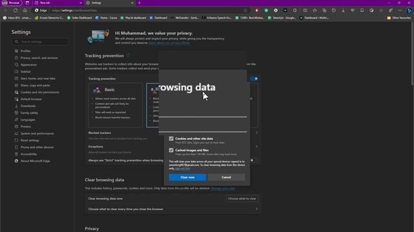
Task: Open the Downloads arrow icon
Action: coord(343,10)
